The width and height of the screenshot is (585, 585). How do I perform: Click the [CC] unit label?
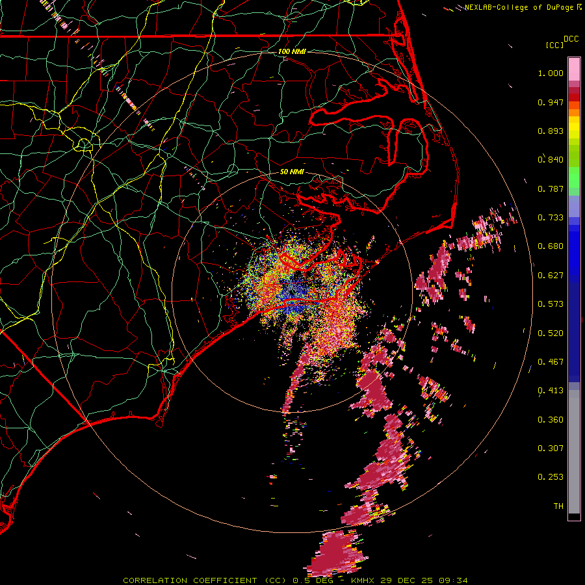[x=554, y=45]
